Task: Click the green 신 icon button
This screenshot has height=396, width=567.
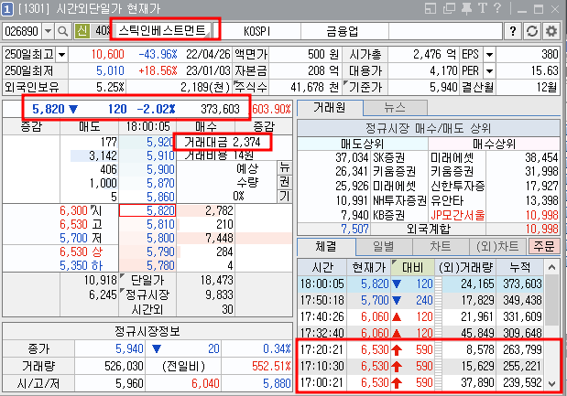Action: point(82,31)
